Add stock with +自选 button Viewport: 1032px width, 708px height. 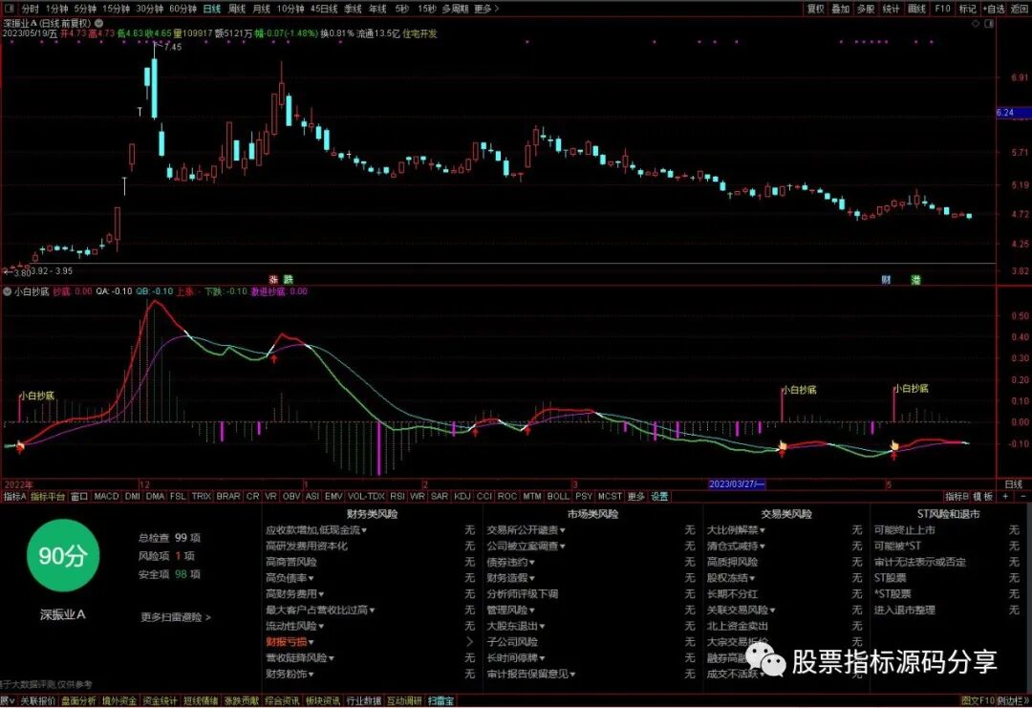point(994,9)
